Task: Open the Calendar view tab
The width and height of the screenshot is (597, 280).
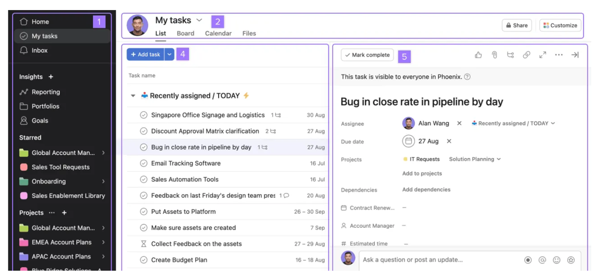Action: [218, 33]
